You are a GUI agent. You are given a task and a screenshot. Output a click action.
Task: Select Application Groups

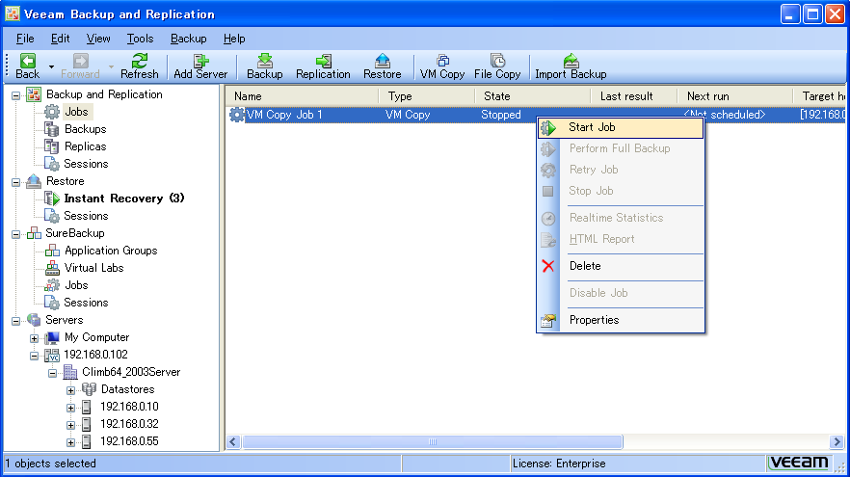click(111, 251)
